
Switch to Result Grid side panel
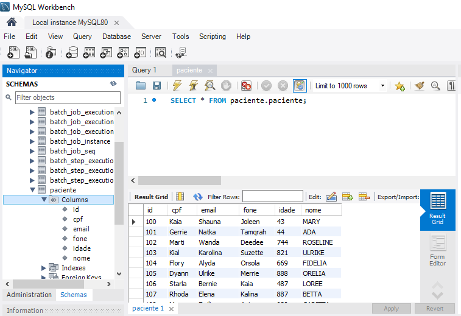pyautogui.click(x=437, y=209)
